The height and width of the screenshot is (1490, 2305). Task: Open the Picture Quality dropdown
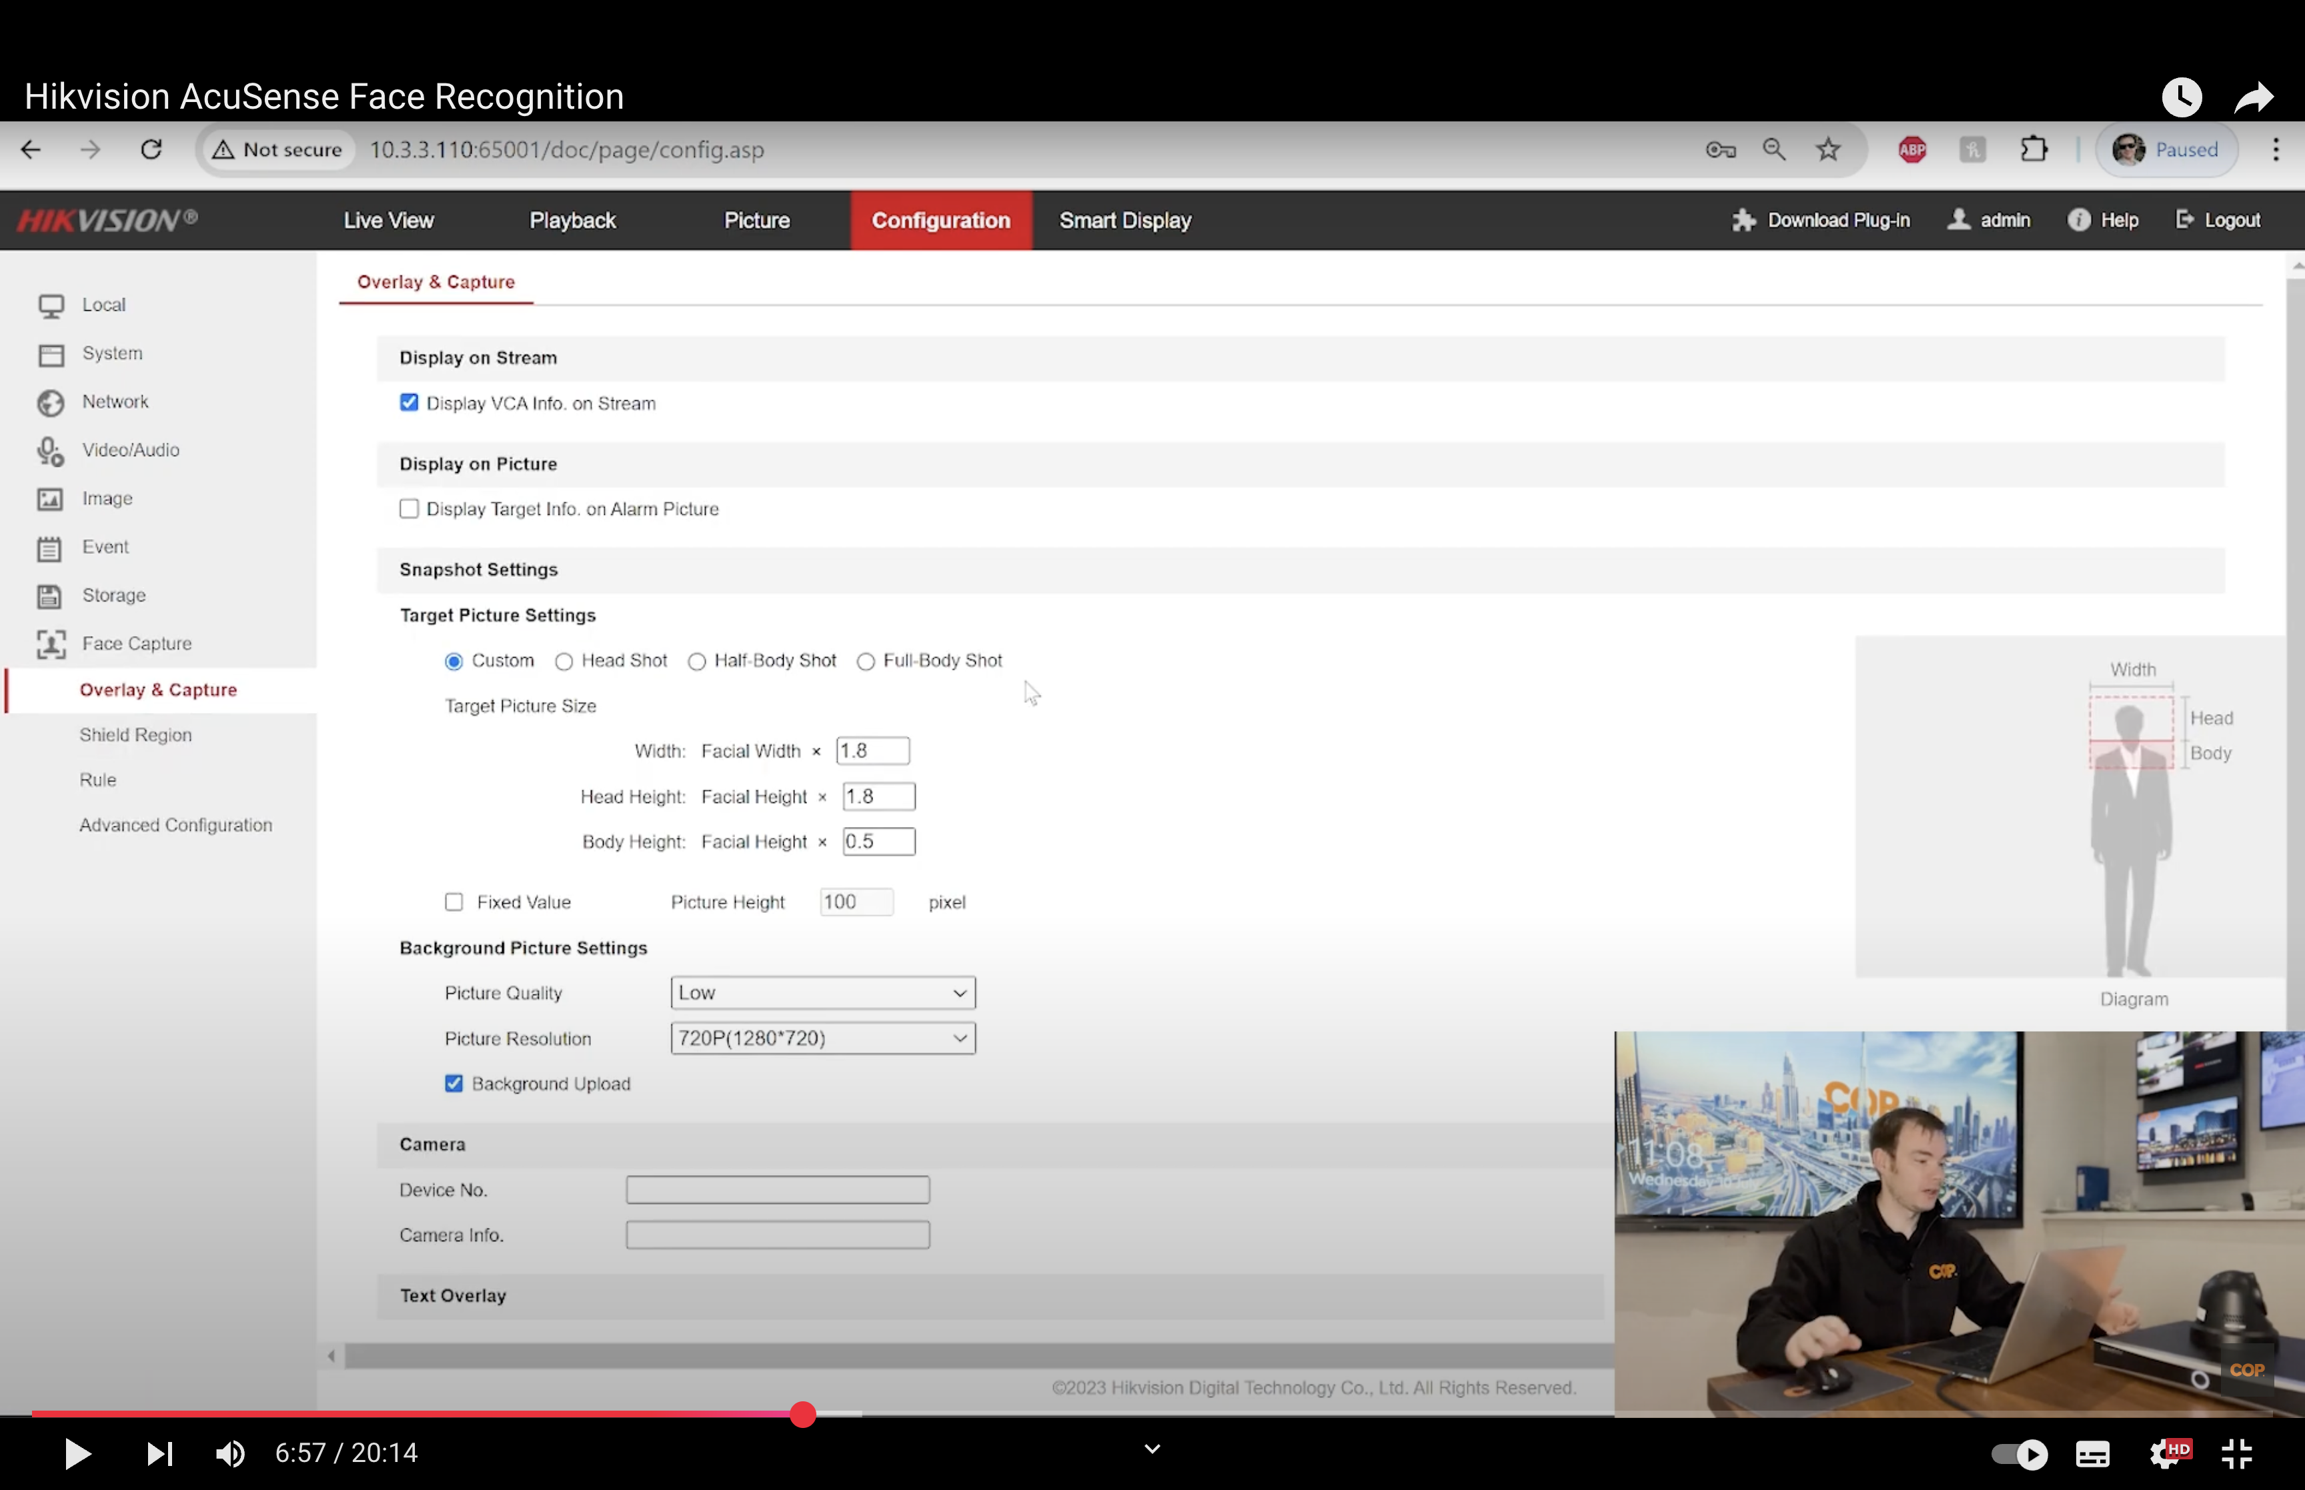coord(822,992)
